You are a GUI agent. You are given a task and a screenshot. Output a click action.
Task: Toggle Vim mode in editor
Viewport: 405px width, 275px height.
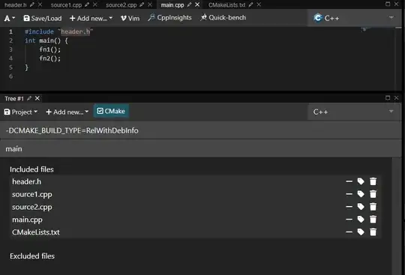coord(130,18)
